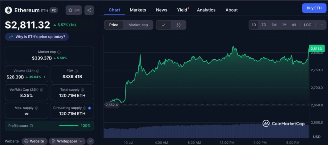Click Total supply info icon

point(82,90)
